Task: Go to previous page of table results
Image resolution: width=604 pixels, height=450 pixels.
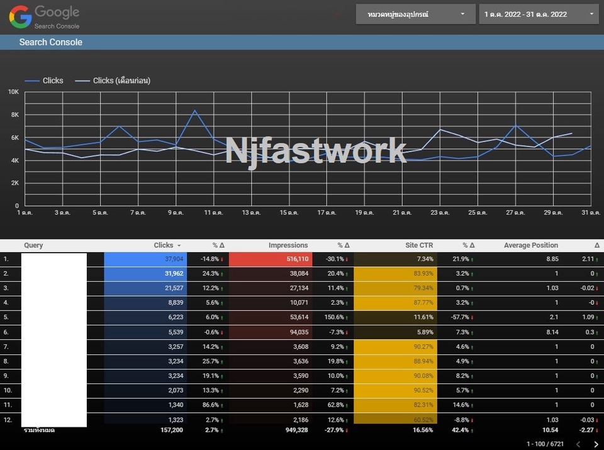Action: tap(578, 444)
